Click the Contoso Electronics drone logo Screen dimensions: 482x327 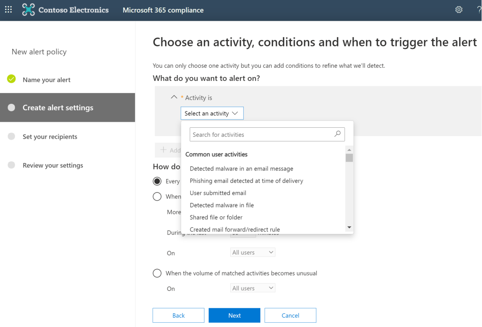[x=28, y=10]
